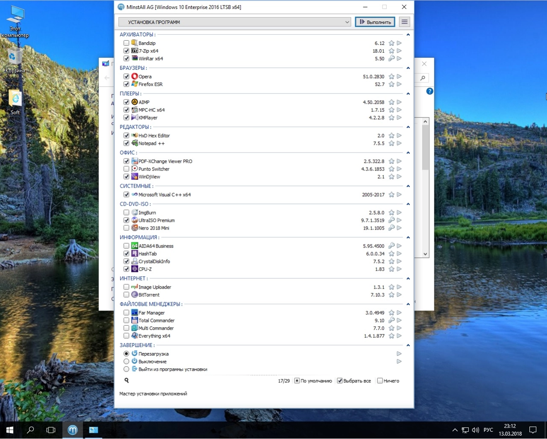The width and height of the screenshot is (547, 439).
Task: Collapse the ОФИС section
Action: click(x=408, y=153)
